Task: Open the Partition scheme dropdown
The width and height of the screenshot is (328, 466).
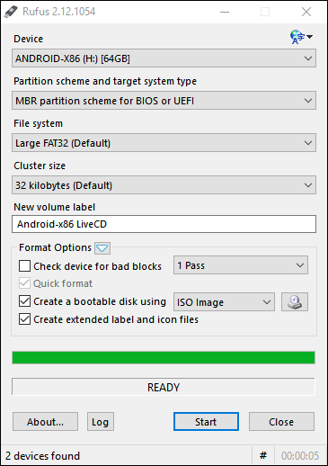Action: (x=164, y=101)
